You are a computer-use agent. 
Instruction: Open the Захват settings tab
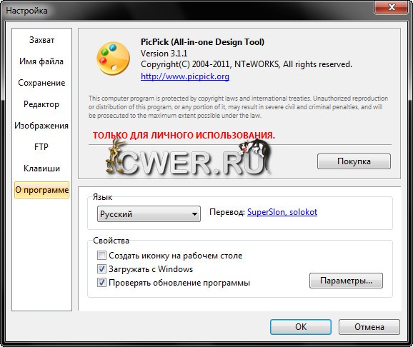(41, 40)
